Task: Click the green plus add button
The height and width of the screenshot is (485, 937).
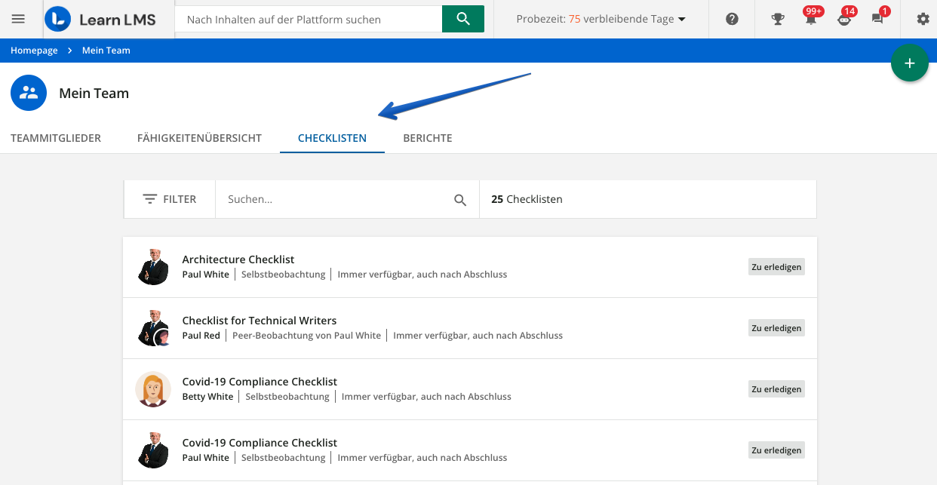Action: tap(909, 63)
